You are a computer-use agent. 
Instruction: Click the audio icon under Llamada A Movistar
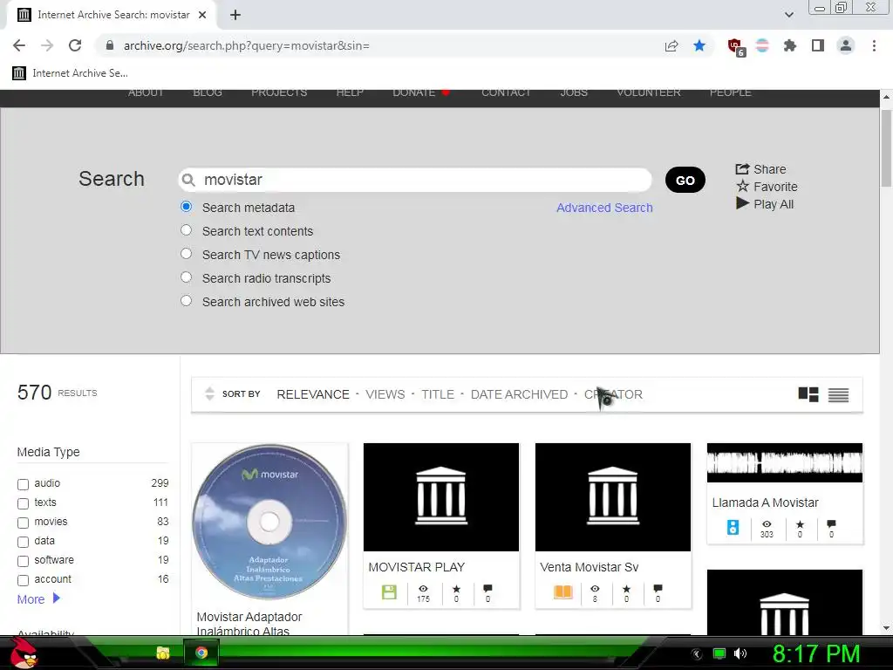pos(733,528)
